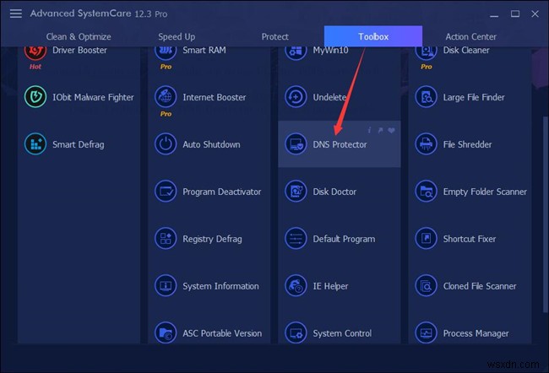Open Internet Booster via its label

coord(215,97)
